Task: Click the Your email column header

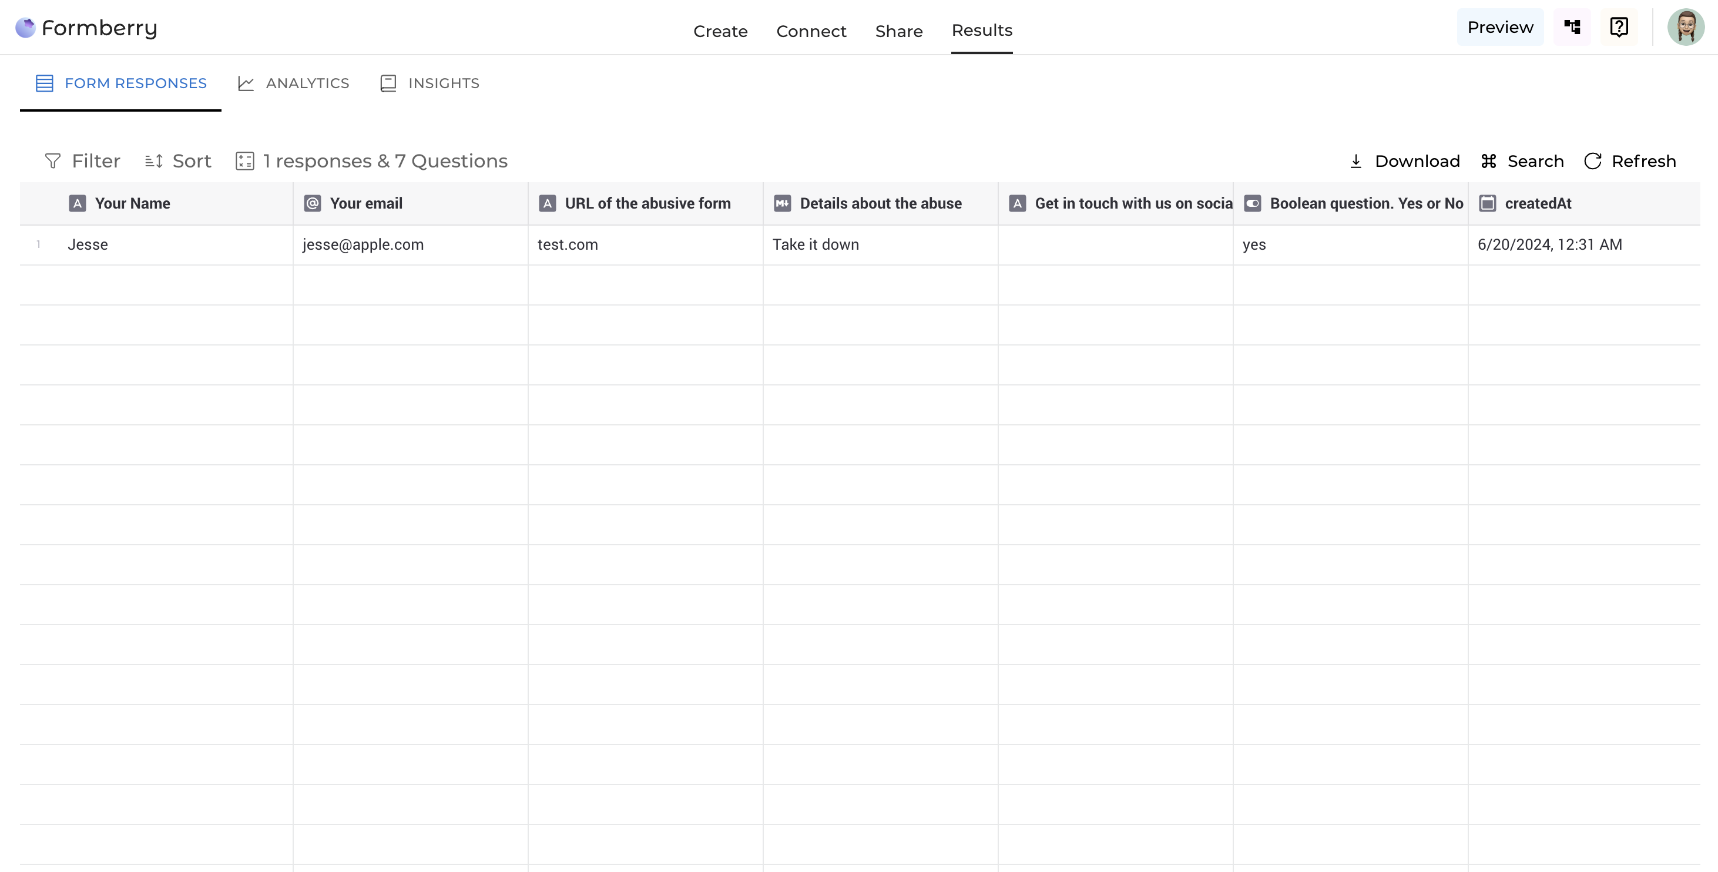Action: (411, 203)
